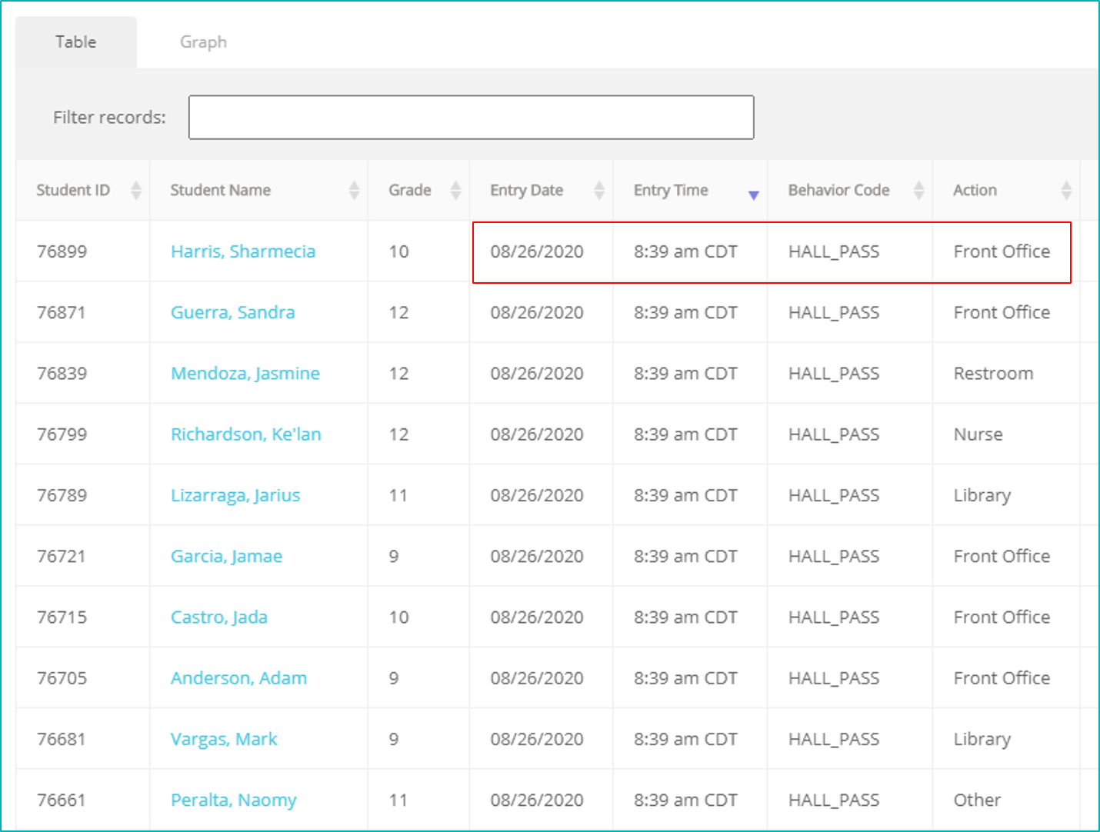Screen dimensions: 1100x832
Task: View Richardson, Ke'lan student profile
Action: pyautogui.click(x=245, y=434)
